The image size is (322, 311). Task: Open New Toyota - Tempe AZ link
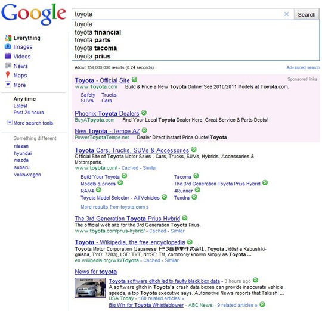coord(107,131)
